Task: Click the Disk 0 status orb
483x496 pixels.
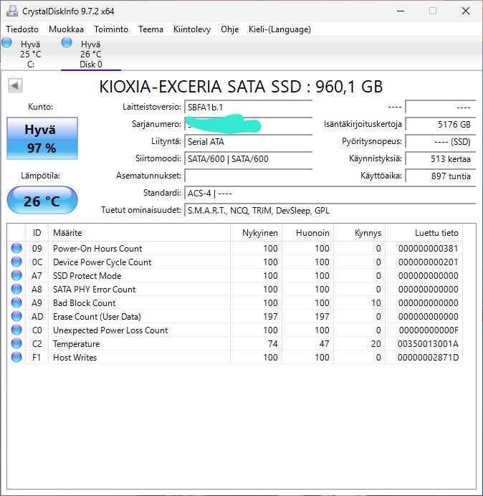Action: click(67, 42)
